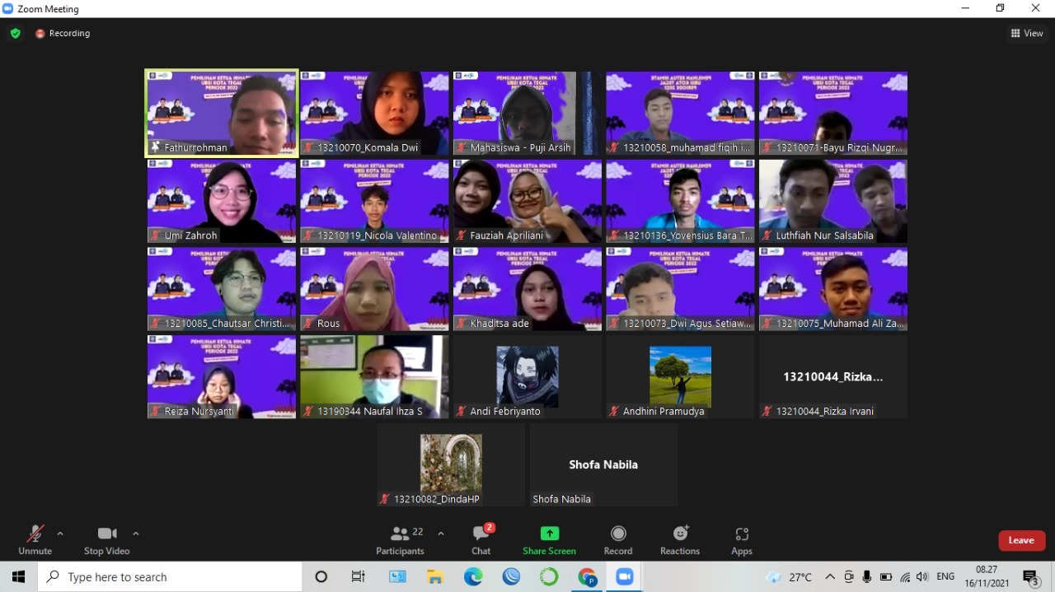Image resolution: width=1055 pixels, height=592 pixels.
Task: Open Windows Task View
Action: click(x=358, y=577)
